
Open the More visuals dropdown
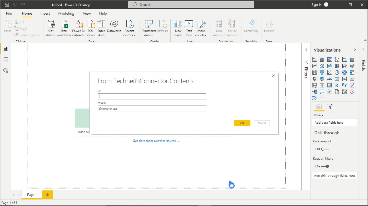coord(201,28)
